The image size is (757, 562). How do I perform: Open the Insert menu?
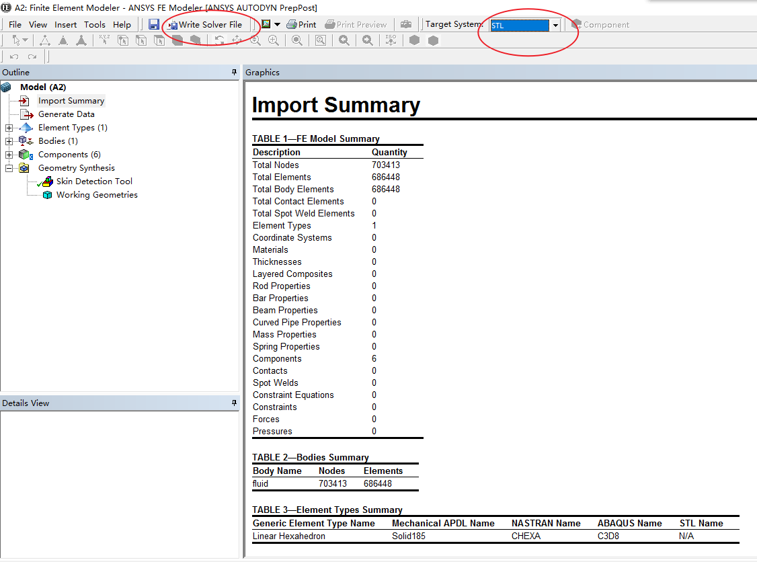tap(66, 25)
